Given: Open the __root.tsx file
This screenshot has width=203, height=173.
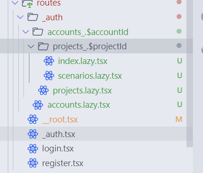Looking at the screenshot, I should click(60, 120).
